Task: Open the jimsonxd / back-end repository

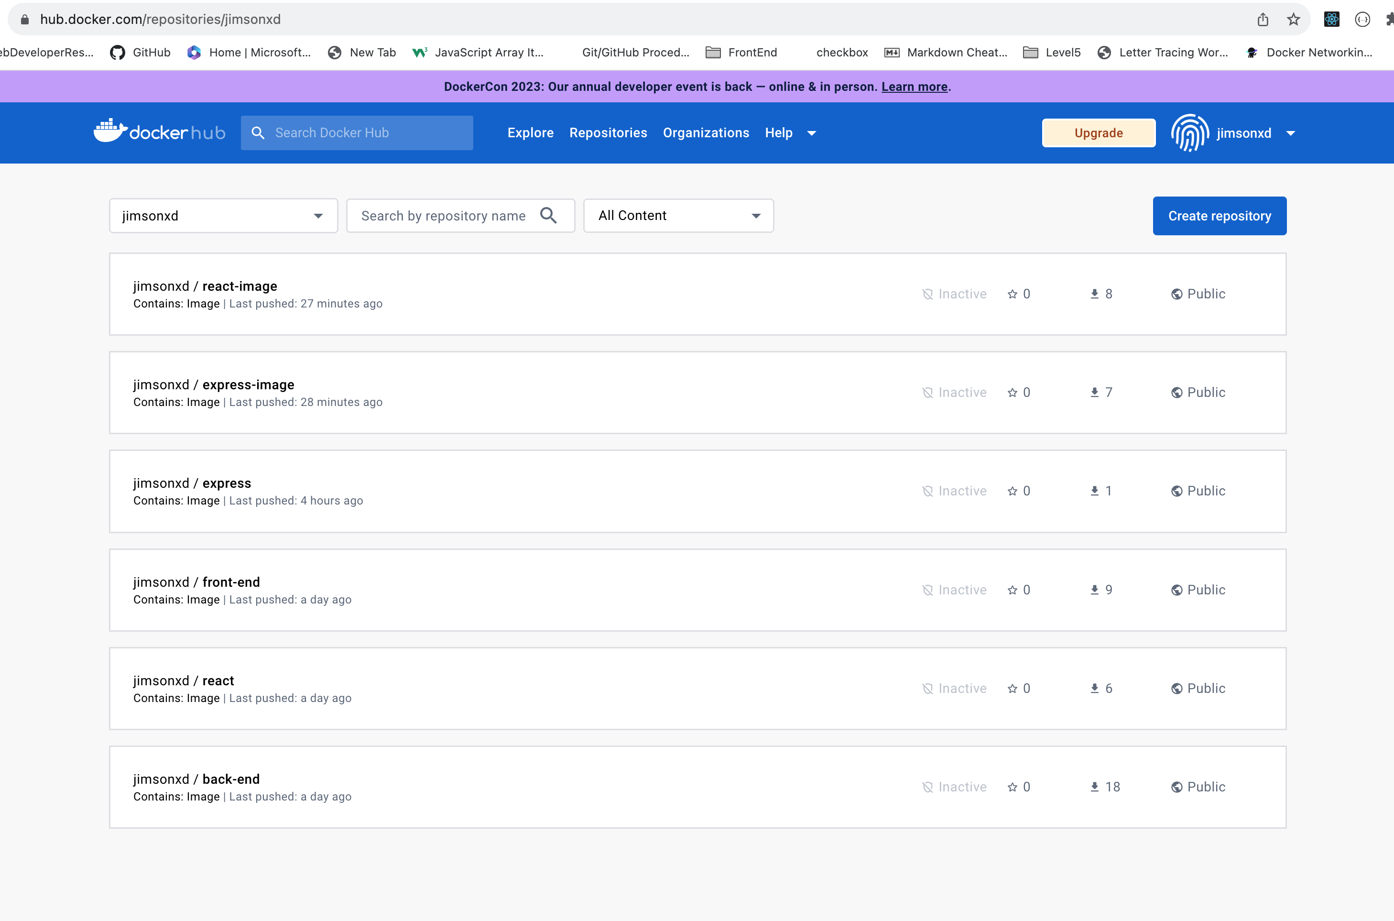Action: click(x=196, y=779)
